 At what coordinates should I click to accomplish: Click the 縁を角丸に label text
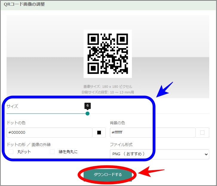(68, 152)
